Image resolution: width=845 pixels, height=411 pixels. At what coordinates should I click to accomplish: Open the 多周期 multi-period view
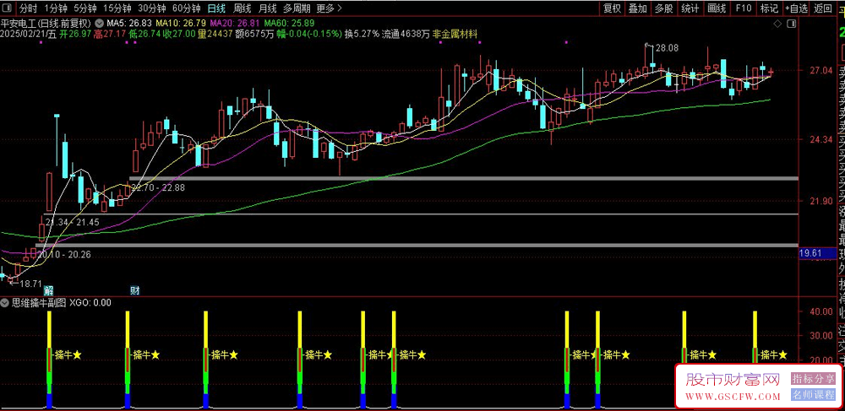(x=297, y=8)
